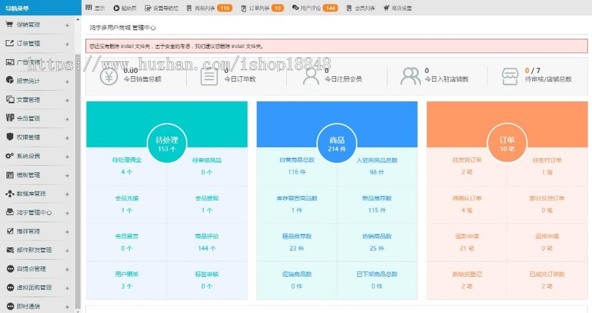Expand 会员管理 via its plus sign
The width and height of the screenshot is (592, 313).
point(67,119)
